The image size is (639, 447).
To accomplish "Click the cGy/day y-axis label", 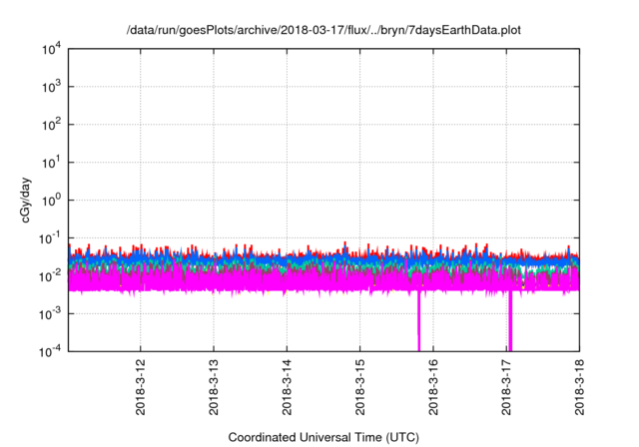I will point(25,200).
